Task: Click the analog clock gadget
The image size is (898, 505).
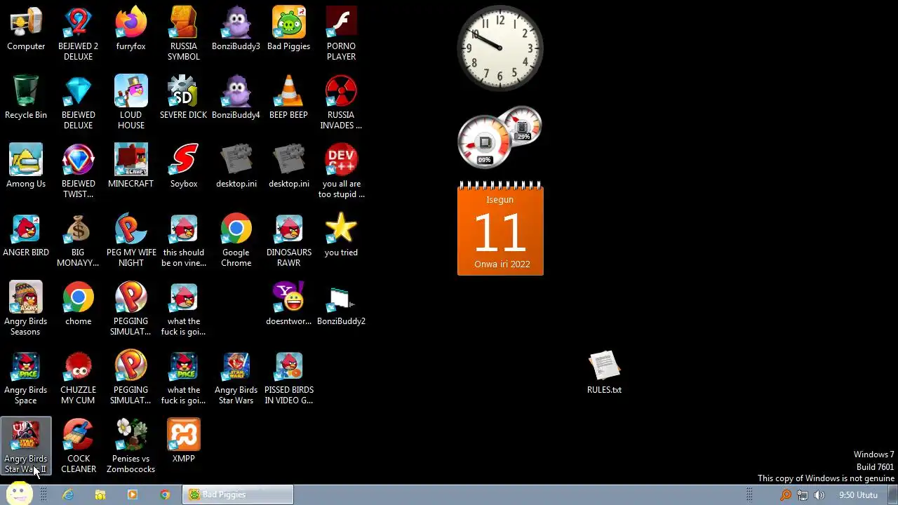Action: [500, 48]
